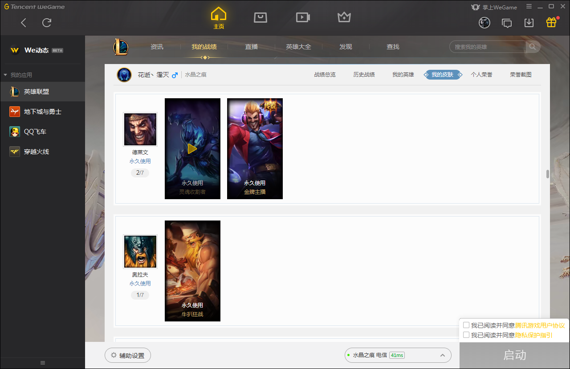Click the 2/7 skin count badge

[140, 172]
